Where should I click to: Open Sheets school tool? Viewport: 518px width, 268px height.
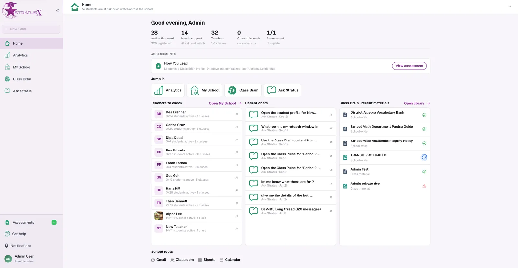point(207,260)
